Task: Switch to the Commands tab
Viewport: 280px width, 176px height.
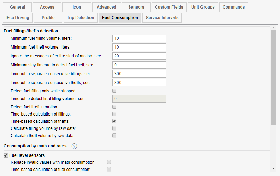Action: click(x=234, y=7)
